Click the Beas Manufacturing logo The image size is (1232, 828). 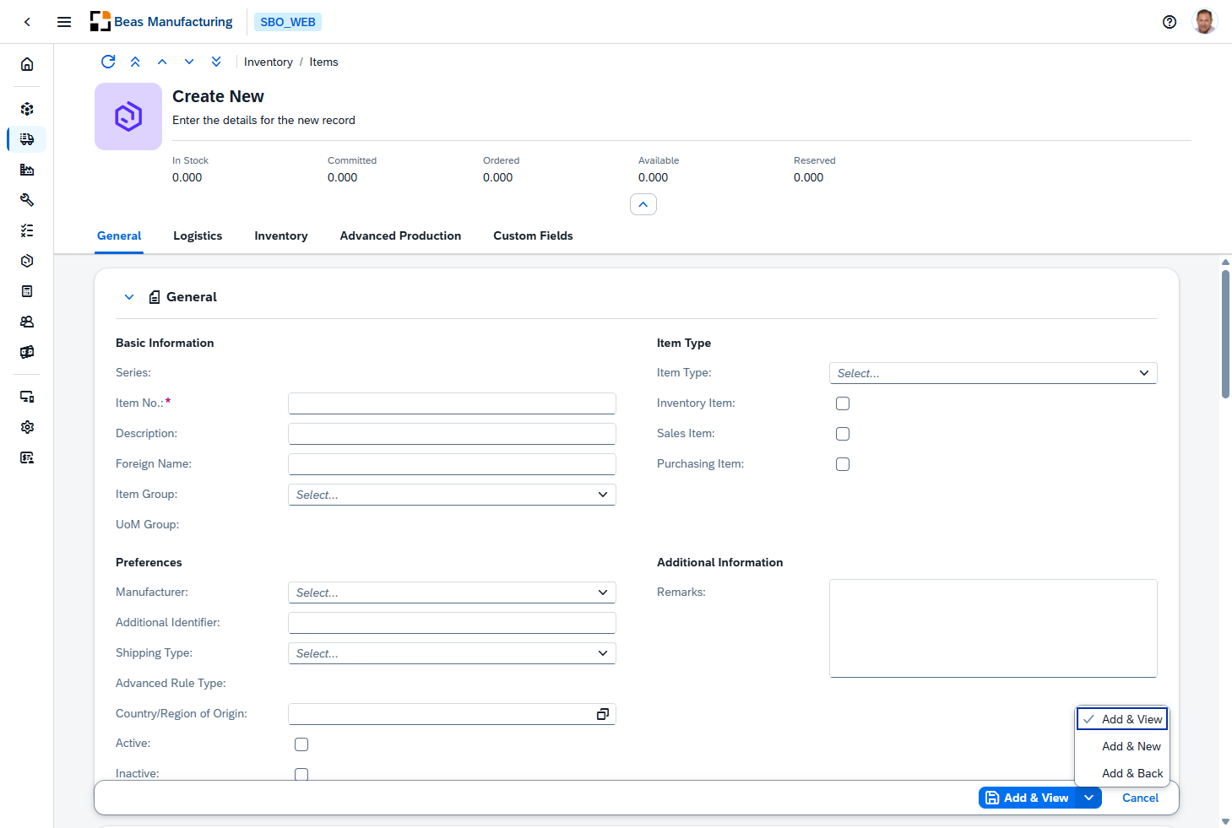point(161,22)
